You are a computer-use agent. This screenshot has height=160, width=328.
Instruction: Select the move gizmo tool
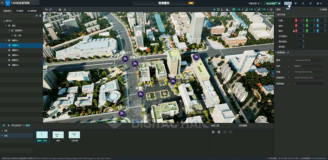tap(214, 9)
